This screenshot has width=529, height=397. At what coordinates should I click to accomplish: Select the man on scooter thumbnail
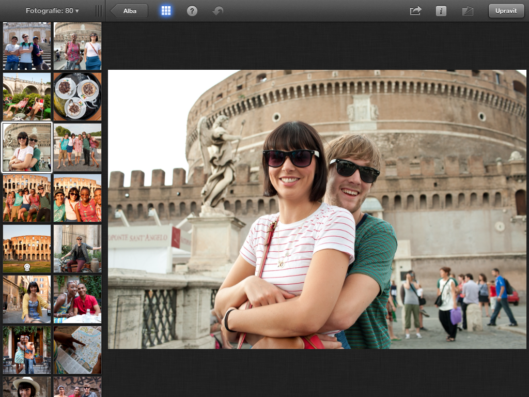pyautogui.click(x=77, y=249)
